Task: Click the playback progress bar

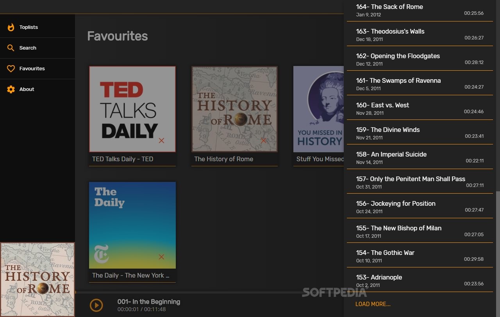Action: tap(209, 292)
